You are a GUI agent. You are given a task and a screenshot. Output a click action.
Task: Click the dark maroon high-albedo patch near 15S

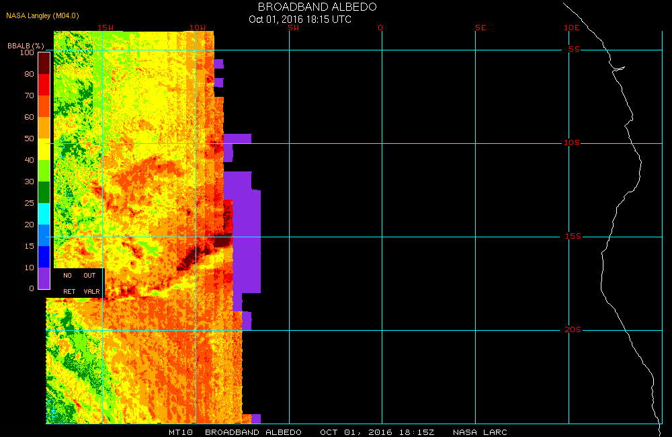(x=222, y=241)
